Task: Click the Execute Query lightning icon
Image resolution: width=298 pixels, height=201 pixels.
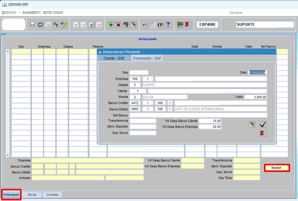Action: [64, 24]
